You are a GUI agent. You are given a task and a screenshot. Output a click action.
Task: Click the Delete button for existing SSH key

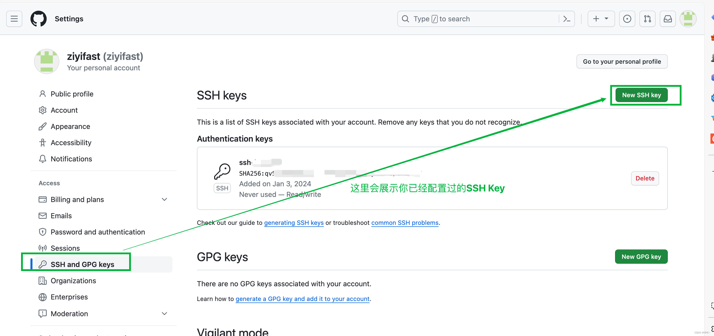[645, 178]
